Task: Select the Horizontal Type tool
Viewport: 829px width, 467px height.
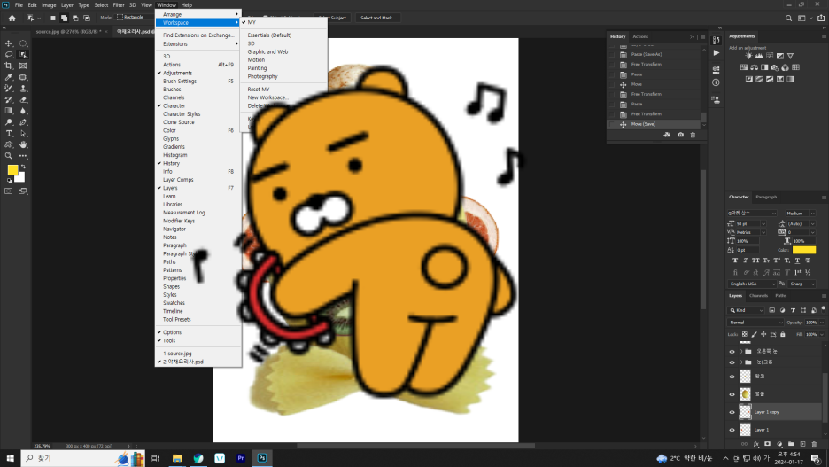Action: point(9,133)
